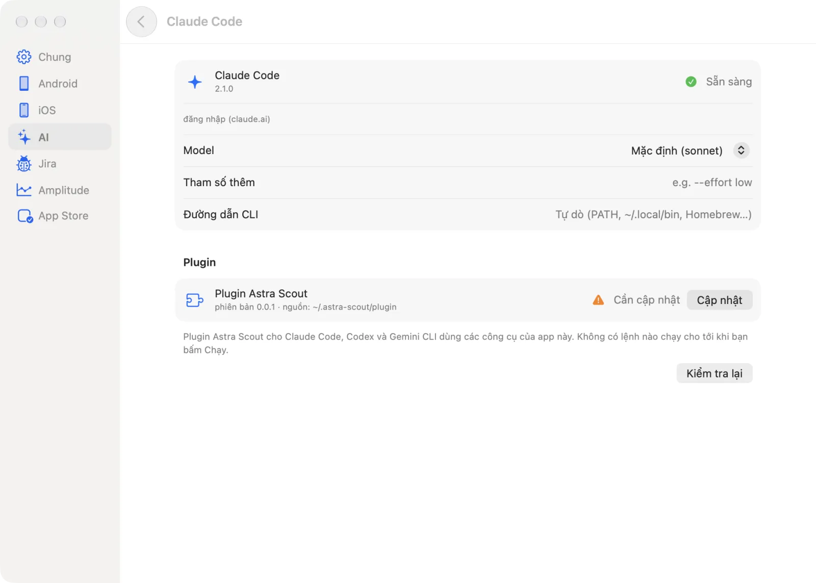This screenshot has height=583, width=816.
Task: Click the orange update warning triangle
Action: point(598,300)
